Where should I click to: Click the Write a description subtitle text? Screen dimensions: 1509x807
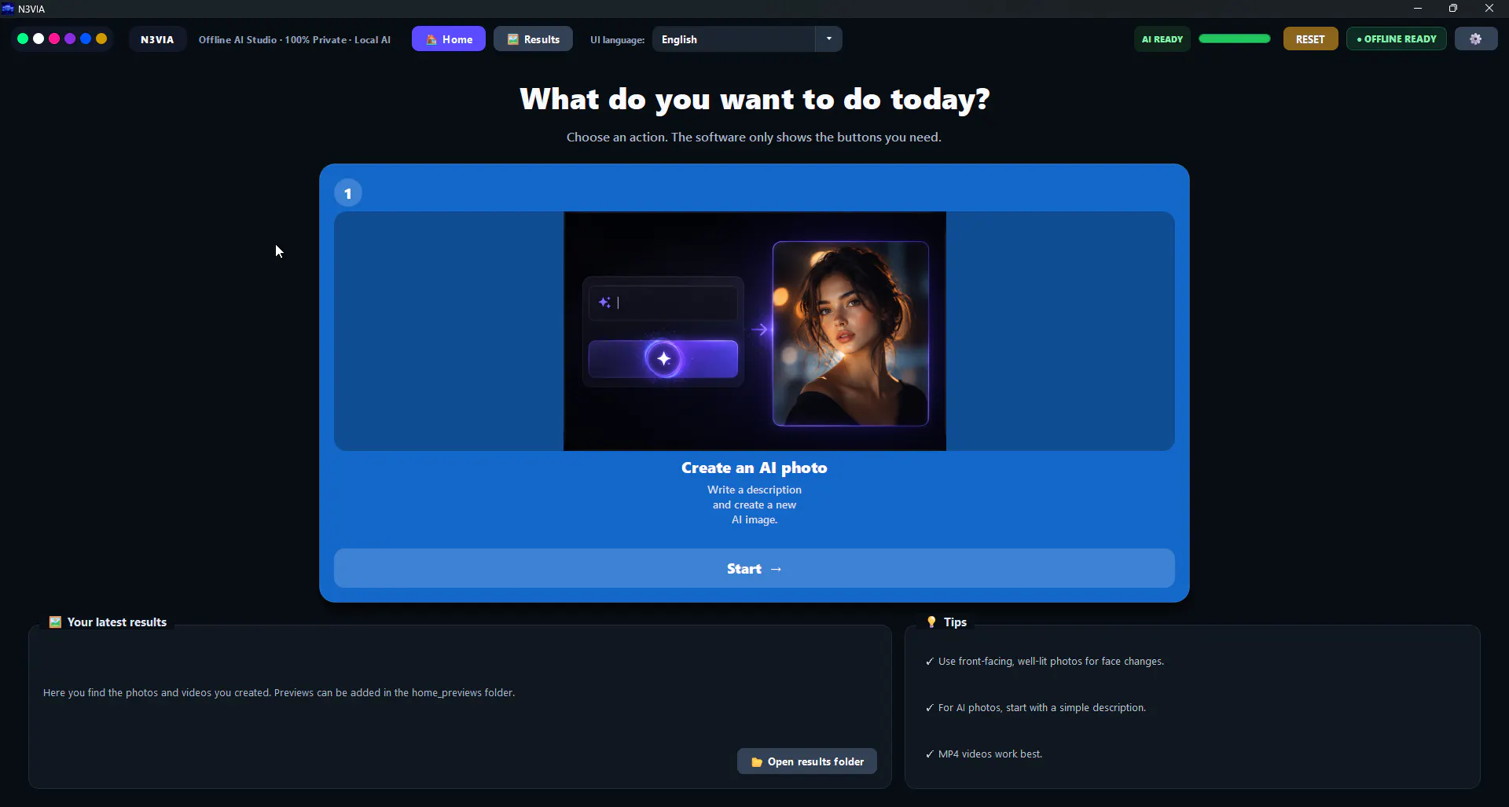754,504
